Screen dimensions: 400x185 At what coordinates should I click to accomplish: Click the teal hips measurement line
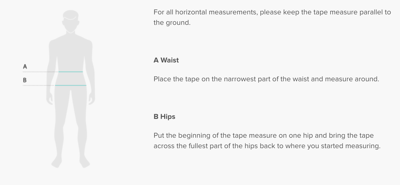point(71,85)
